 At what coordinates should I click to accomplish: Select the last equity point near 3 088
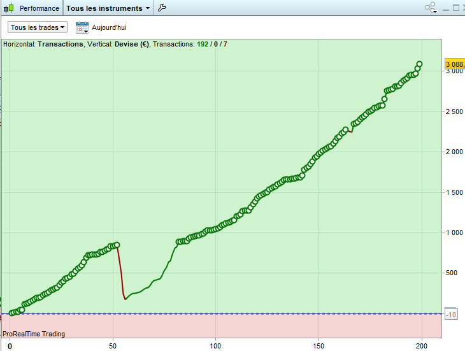(419, 64)
